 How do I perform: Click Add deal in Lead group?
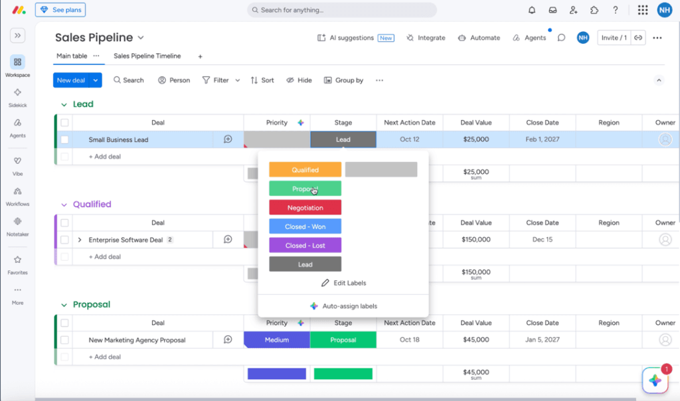(104, 157)
